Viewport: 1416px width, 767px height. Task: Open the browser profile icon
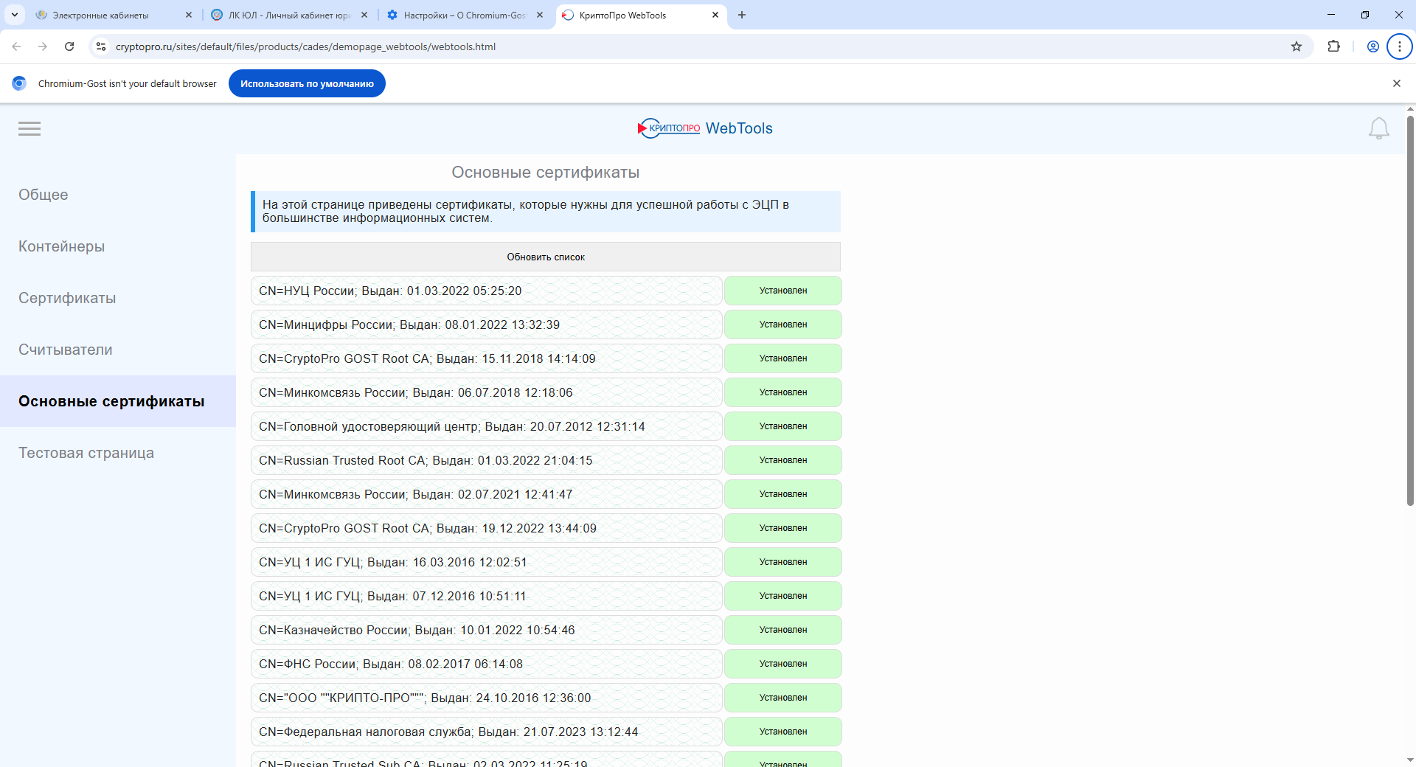[x=1372, y=46]
